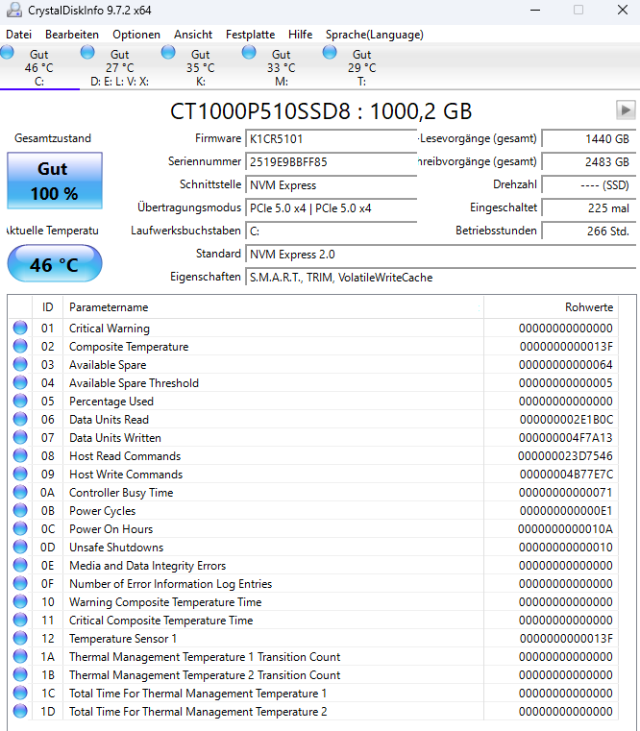Click status orb of Number of Error Information Log Entries
The image size is (640, 731).
[x=20, y=583]
